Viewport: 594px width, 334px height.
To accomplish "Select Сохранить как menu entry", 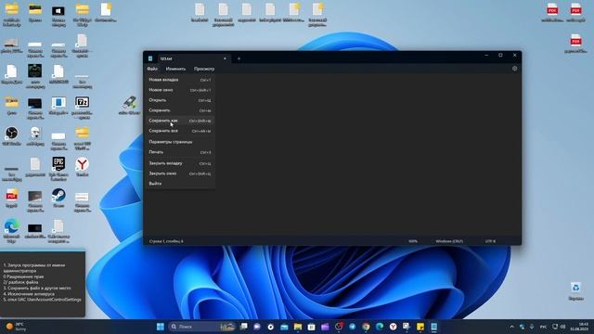I will pyautogui.click(x=180, y=121).
